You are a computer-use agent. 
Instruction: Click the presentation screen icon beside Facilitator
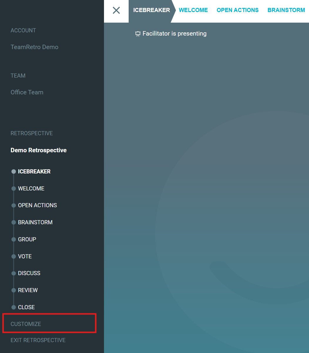click(x=137, y=34)
